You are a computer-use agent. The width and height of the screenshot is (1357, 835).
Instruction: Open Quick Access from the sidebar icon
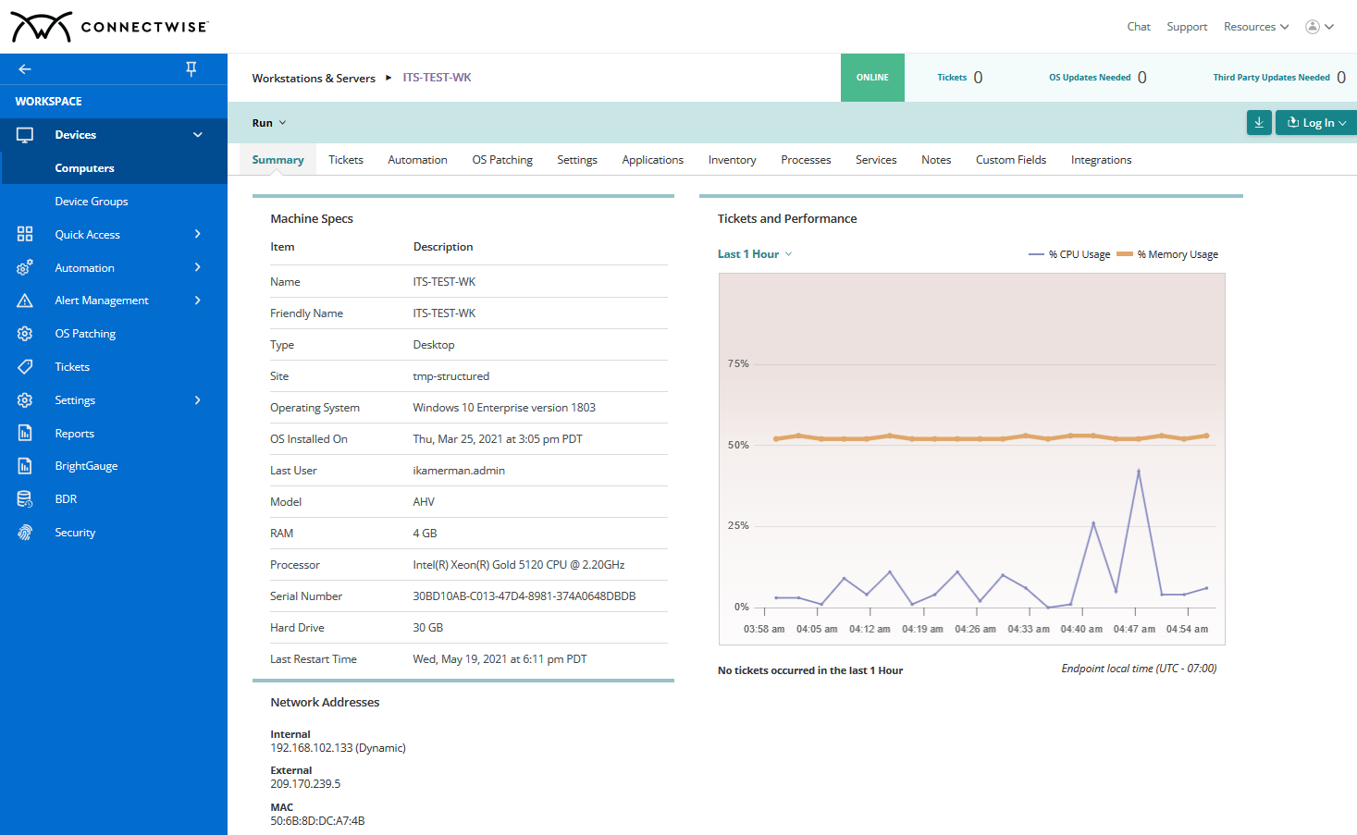(25, 234)
